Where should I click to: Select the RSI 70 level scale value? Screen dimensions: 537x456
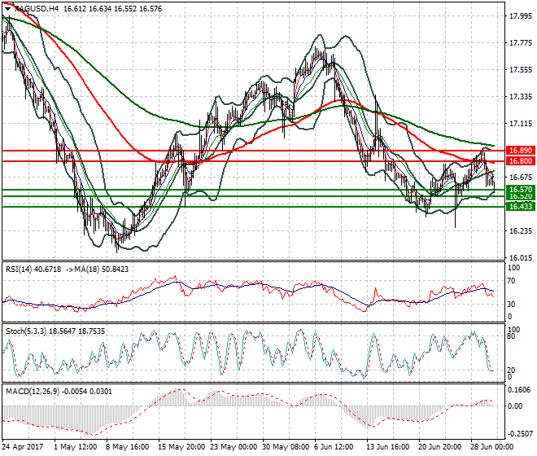(x=511, y=281)
